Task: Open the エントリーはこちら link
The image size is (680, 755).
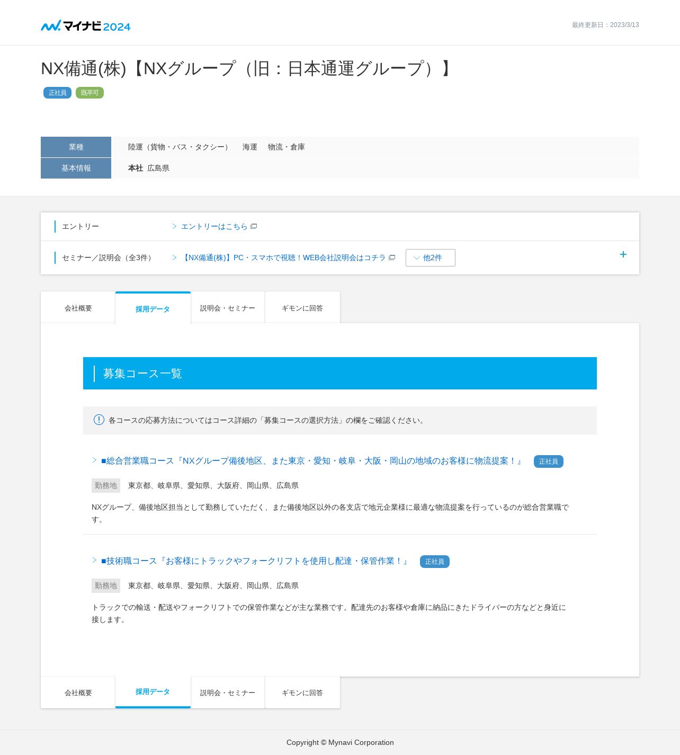Action: coord(214,226)
